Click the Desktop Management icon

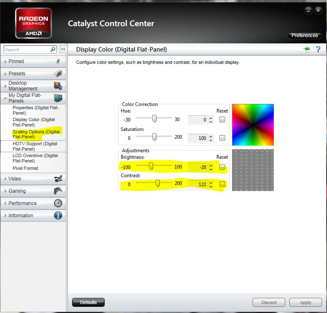58,86
